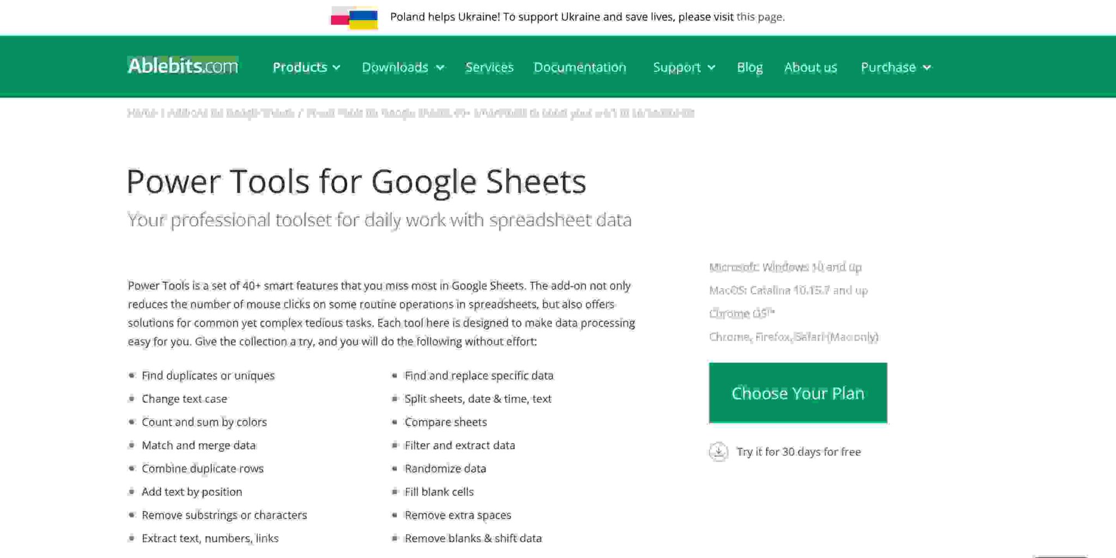Click the Ablebits.com logo

coord(183,66)
